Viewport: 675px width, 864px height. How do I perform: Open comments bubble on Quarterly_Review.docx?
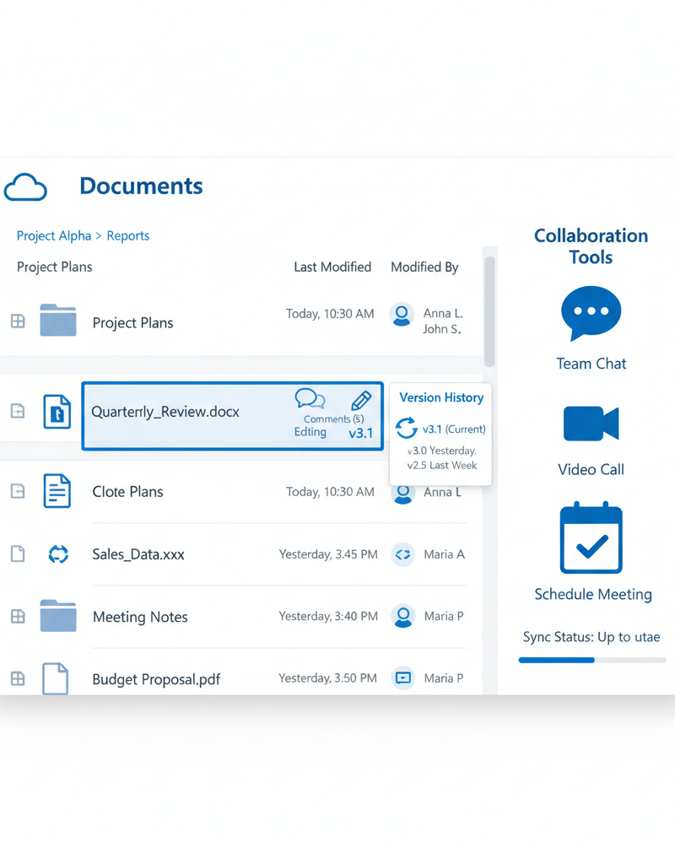[x=310, y=398]
